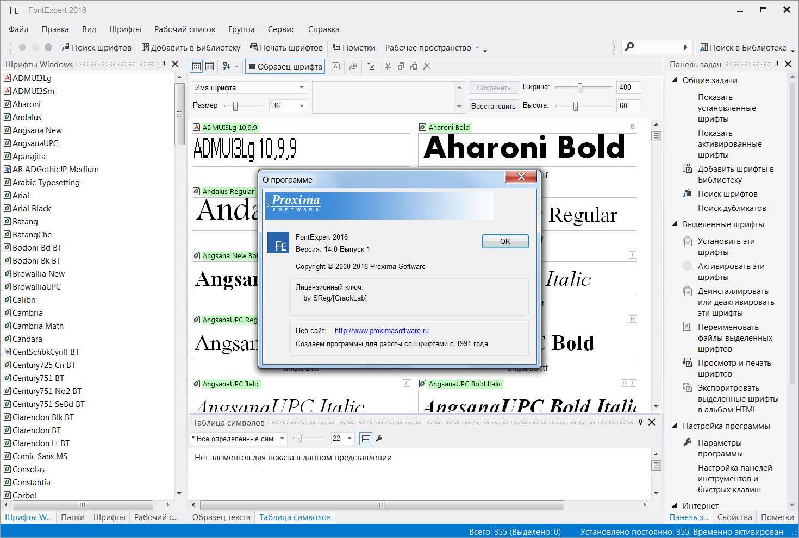Viewport: 799px width, 538px height.
Task: Close the Шрифты Windows panel
Action: (175, 64)
